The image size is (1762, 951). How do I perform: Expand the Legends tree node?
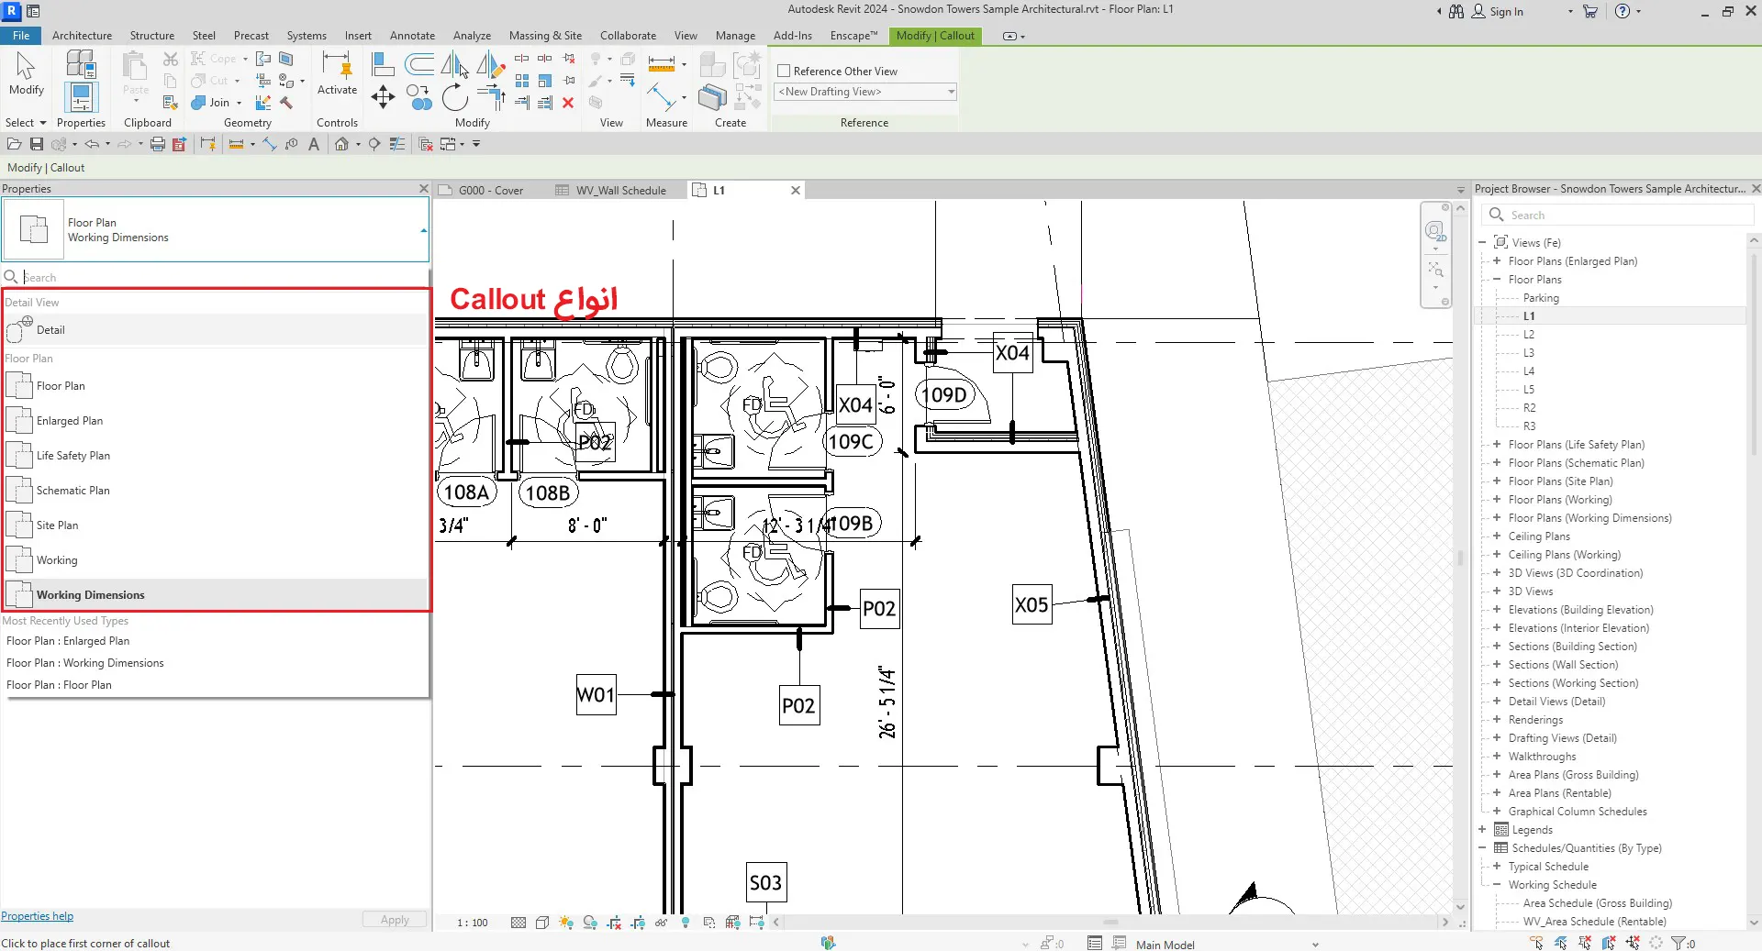[x=1482, y=830]
